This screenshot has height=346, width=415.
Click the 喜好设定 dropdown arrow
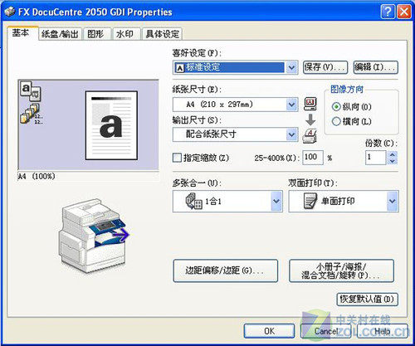click(x=291, y=67)
